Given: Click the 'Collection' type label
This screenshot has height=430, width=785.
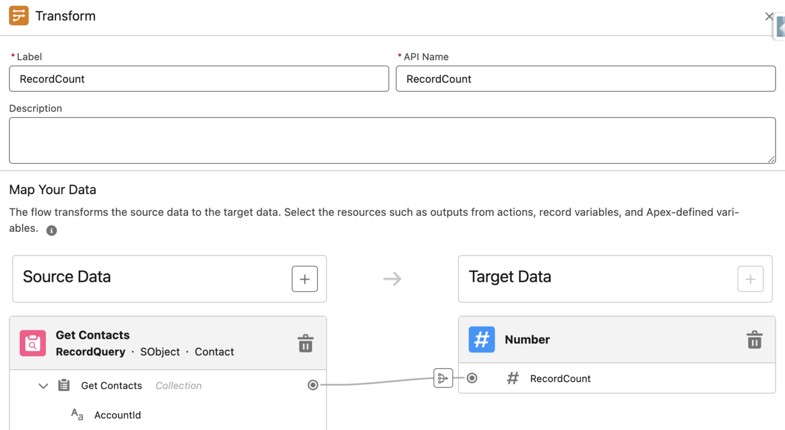Looking at the screenshot, I should 178,386.
